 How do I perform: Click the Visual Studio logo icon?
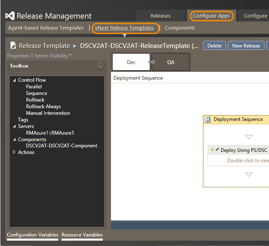[10, 16]
